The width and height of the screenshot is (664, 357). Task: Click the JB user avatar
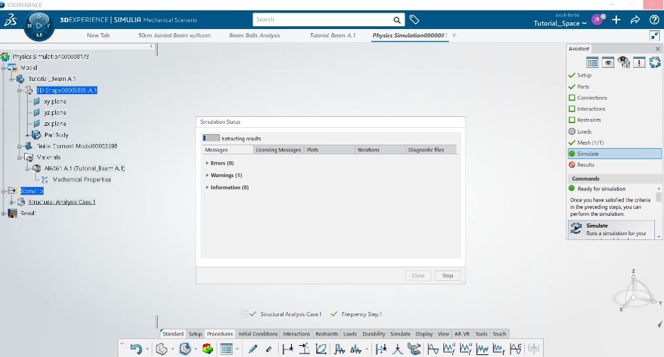(x=597, y=19)
